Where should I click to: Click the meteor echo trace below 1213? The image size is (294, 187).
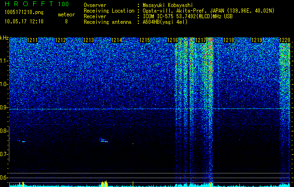[104, 141]
